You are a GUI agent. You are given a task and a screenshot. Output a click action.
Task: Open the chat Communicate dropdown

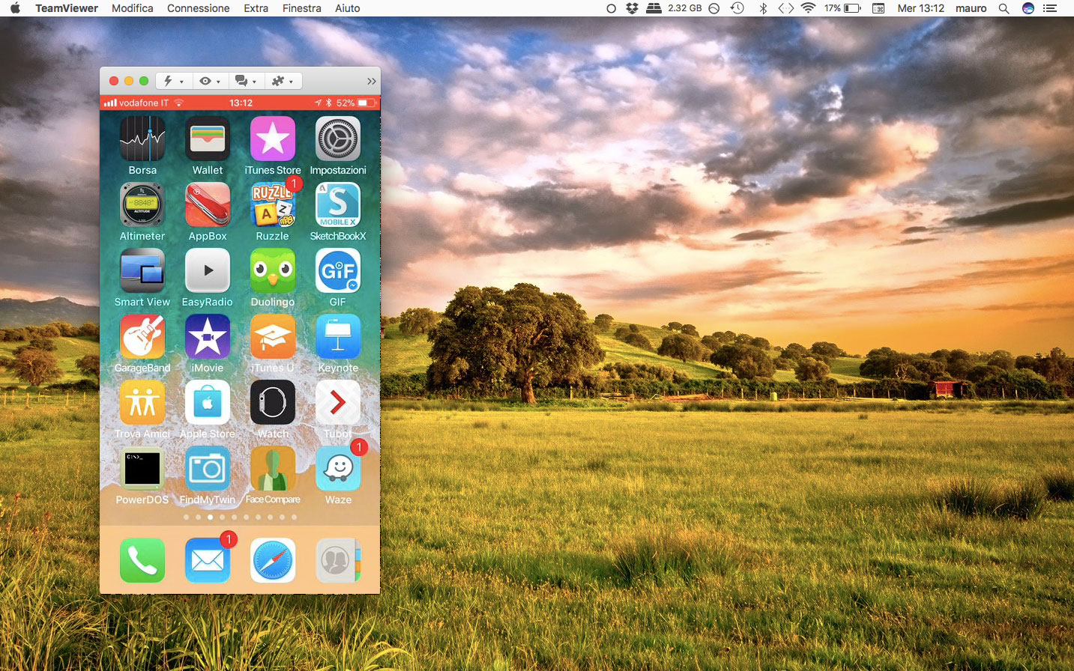pyautogui.click(x=246, y=81)
